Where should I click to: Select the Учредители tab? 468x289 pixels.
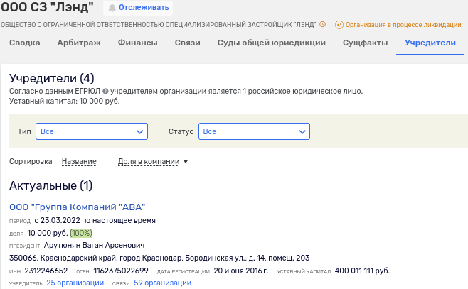pyautogui.click(x=430, y=43)
